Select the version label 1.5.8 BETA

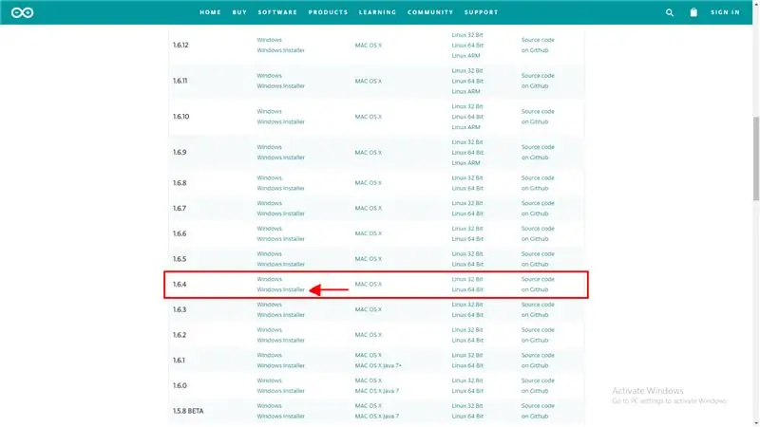click(188, 411)
